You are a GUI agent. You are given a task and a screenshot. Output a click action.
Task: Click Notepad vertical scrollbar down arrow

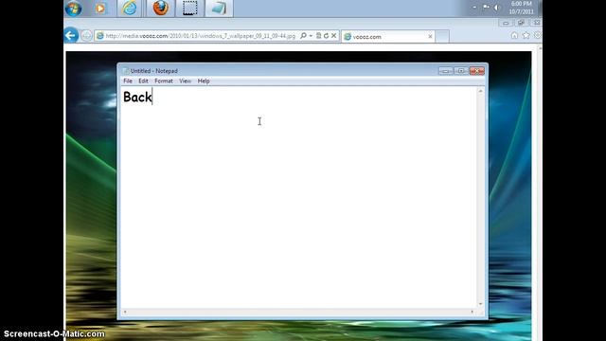pos(480,304)
